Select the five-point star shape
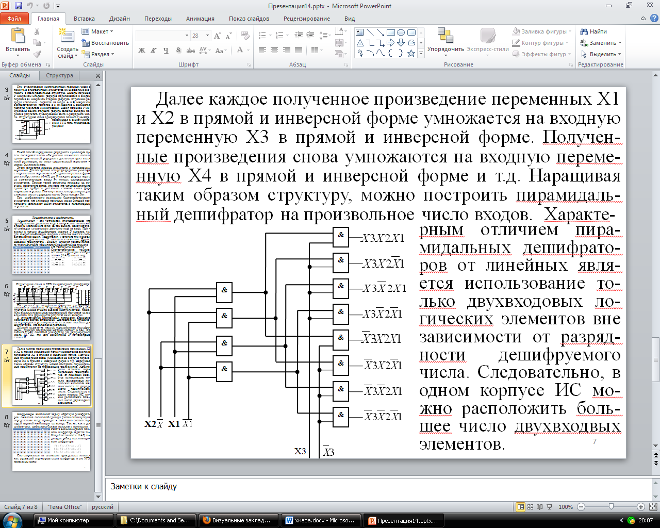The image size is (660, 528). pos(411,53)
